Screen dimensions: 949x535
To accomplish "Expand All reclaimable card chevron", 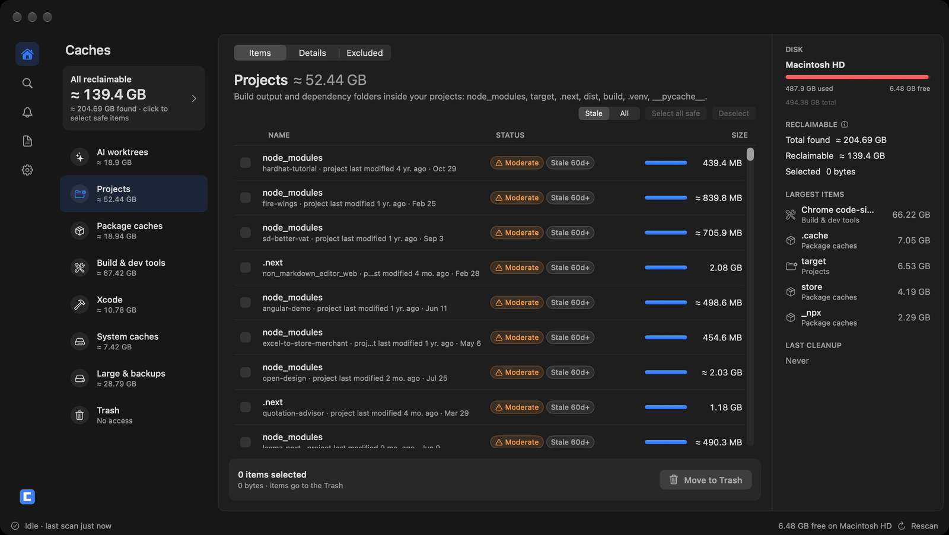I will pos(194,98).
